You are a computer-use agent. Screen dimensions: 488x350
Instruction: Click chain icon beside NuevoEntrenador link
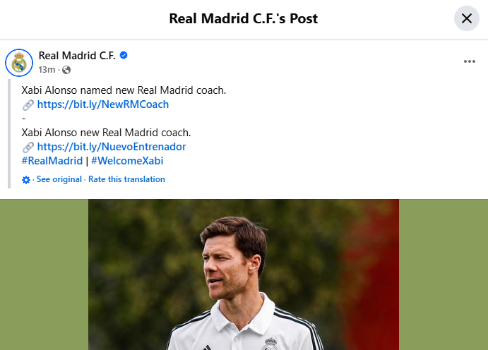[x=28, y=147]
